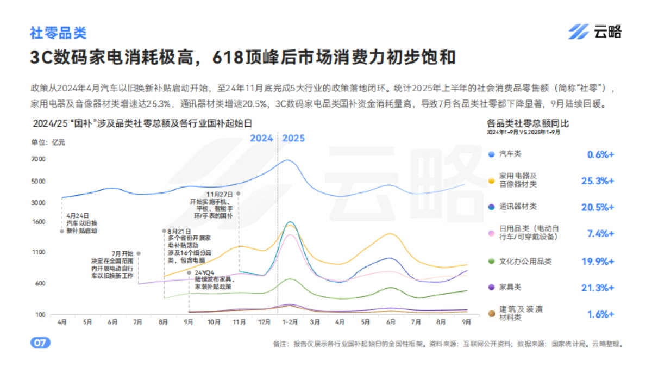652x367 pixels.
Task: Click the pink 日用品类 legend dot
Action: point(491,234)
